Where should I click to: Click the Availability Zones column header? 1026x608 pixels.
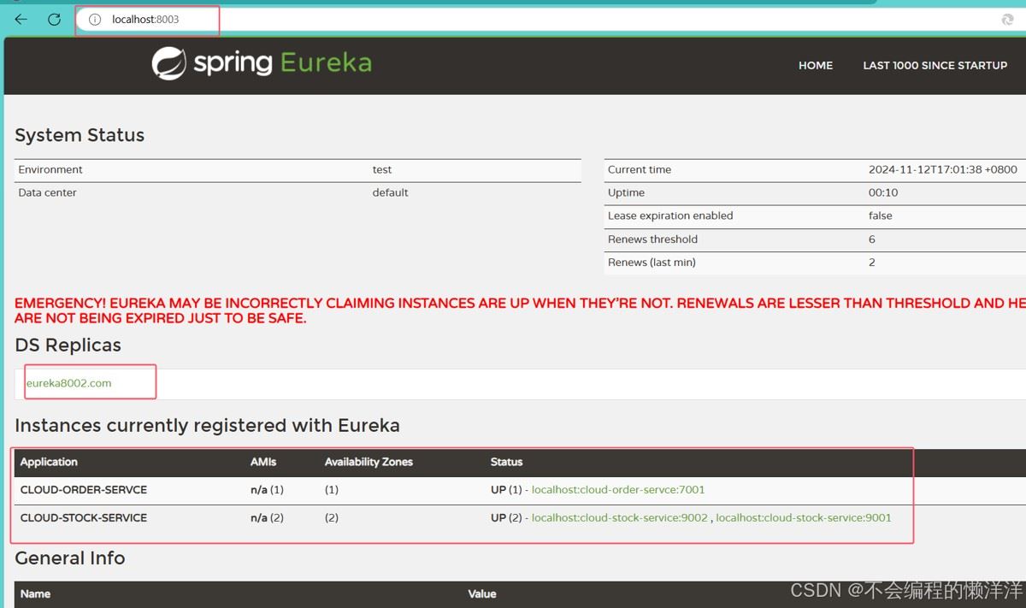click(x=369, y=462)
